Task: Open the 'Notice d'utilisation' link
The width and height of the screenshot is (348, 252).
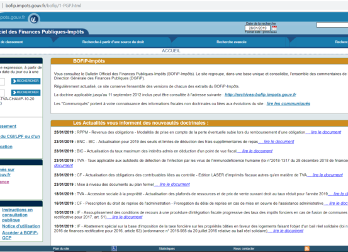Action: (21, 226)
